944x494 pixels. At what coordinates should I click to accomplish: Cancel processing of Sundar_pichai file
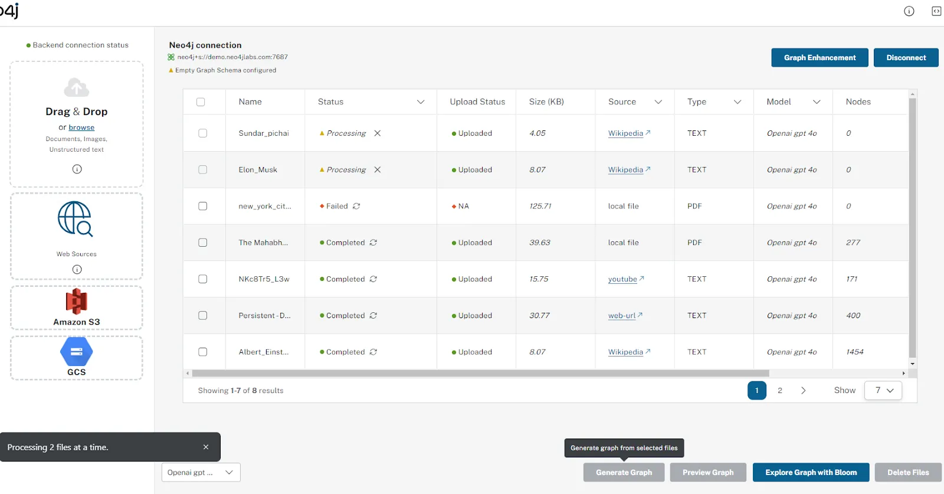coord(377,133)
